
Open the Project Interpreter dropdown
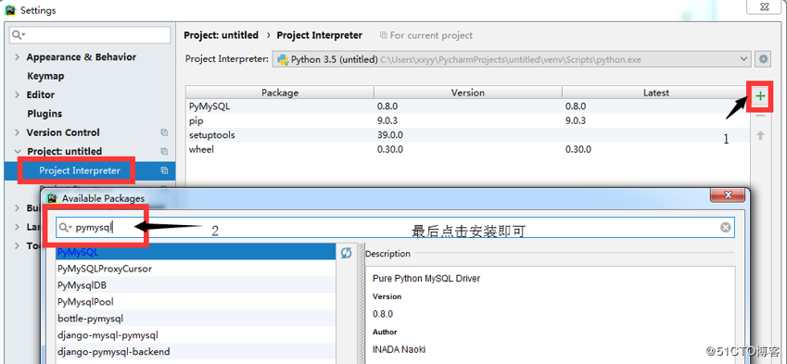tap(512, 59)
